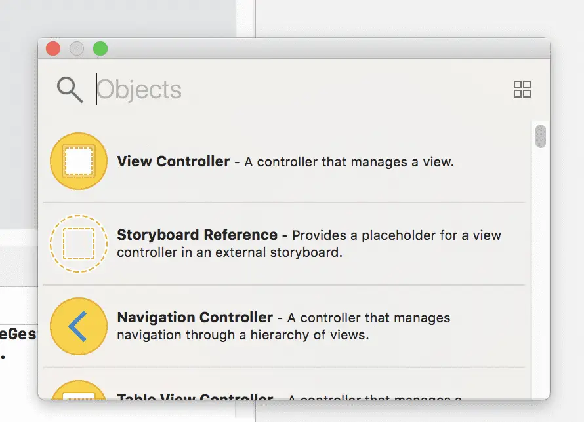Click the green zoom window button
This screenshot has height=422, width=584.
100,48
